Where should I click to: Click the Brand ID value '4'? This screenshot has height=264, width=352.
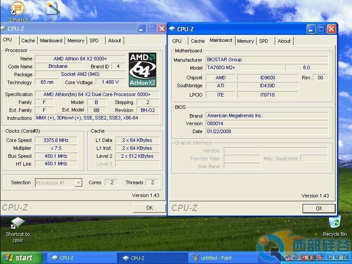(119, 66)
